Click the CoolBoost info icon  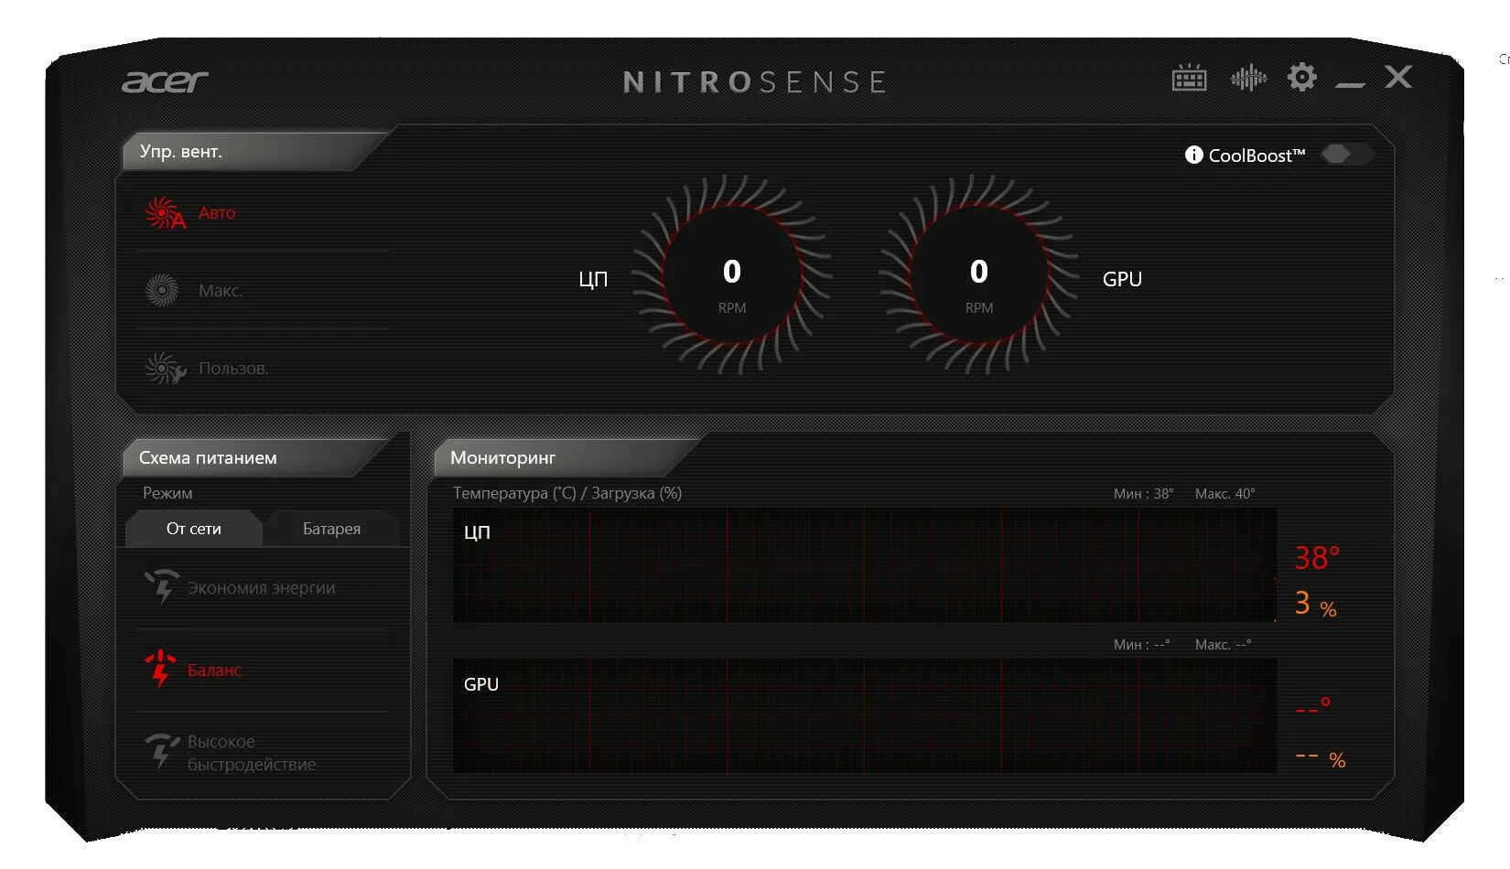pyautogui.click(x=1193, y=155)
